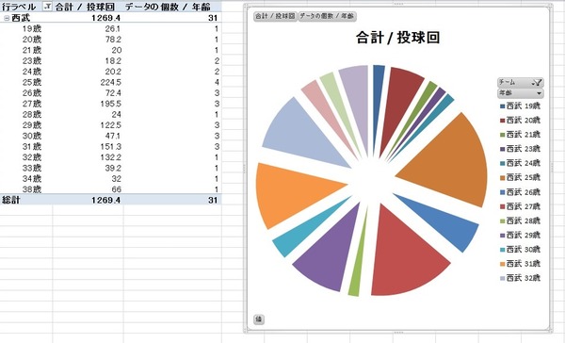The width and height of the screenshot is (565, 343).
Task: Click legend entry 西武 25歳
Action: [x=521, y=178]
